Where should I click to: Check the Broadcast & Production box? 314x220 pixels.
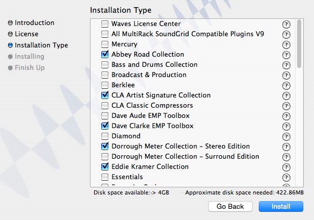click(105, 75)
